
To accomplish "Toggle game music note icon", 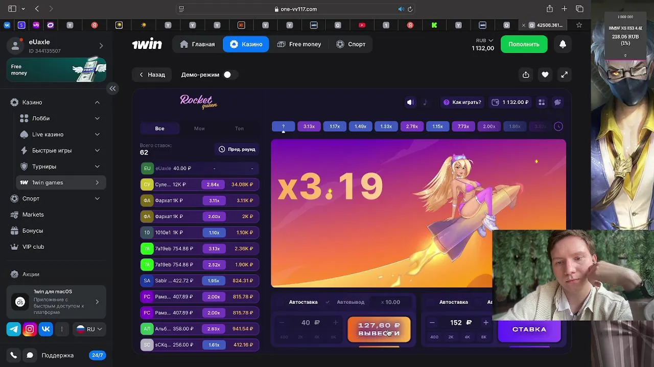I will coord(425,102).
